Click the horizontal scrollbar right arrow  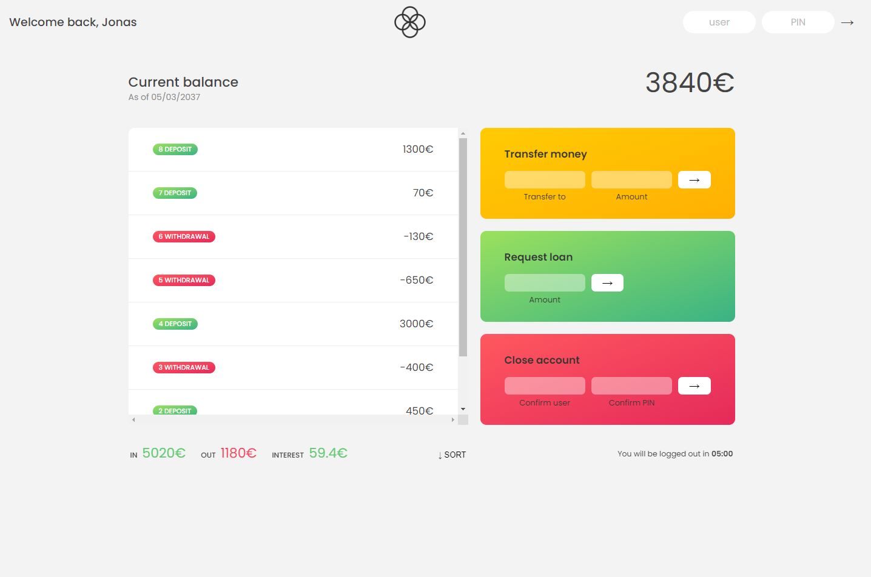tap(453, 419)
